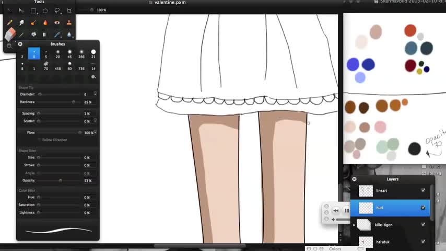
Task: Click the 100 % zoom value
Action: (101, 10)
